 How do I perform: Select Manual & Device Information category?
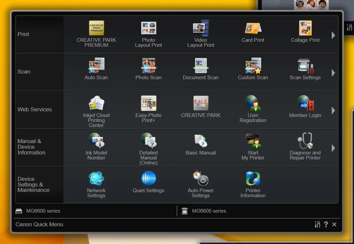(x=39, y=147)
